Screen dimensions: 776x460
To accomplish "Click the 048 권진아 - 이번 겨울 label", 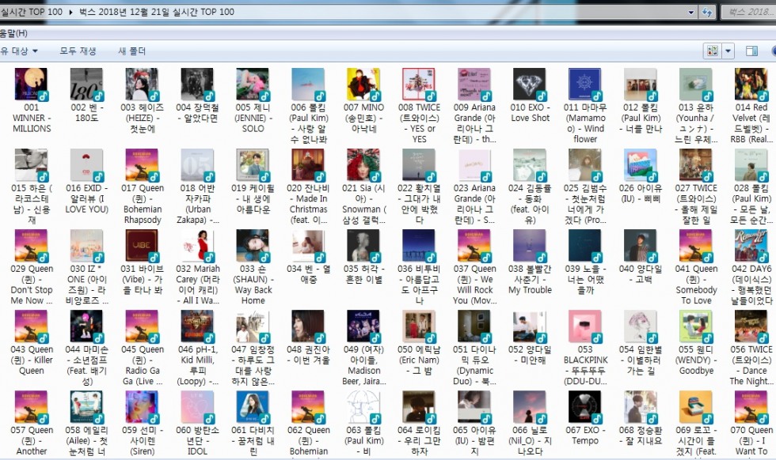I will (308, 354).
